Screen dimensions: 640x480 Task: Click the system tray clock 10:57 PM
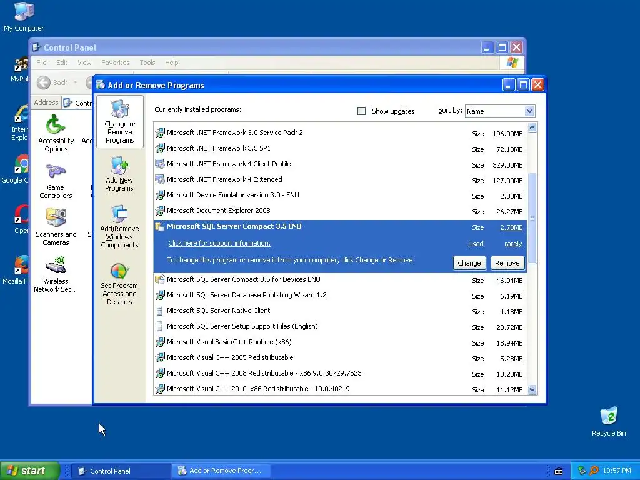617,471
